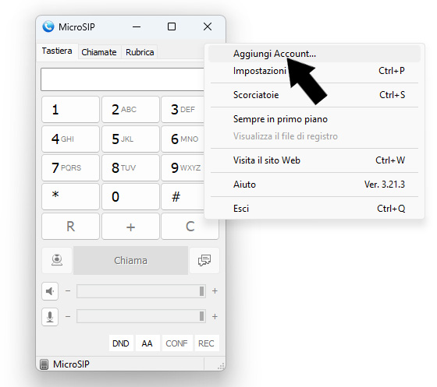Dial key 2 ABC
This screenshot has width=437, height=387.
click(x=131, y=109)
